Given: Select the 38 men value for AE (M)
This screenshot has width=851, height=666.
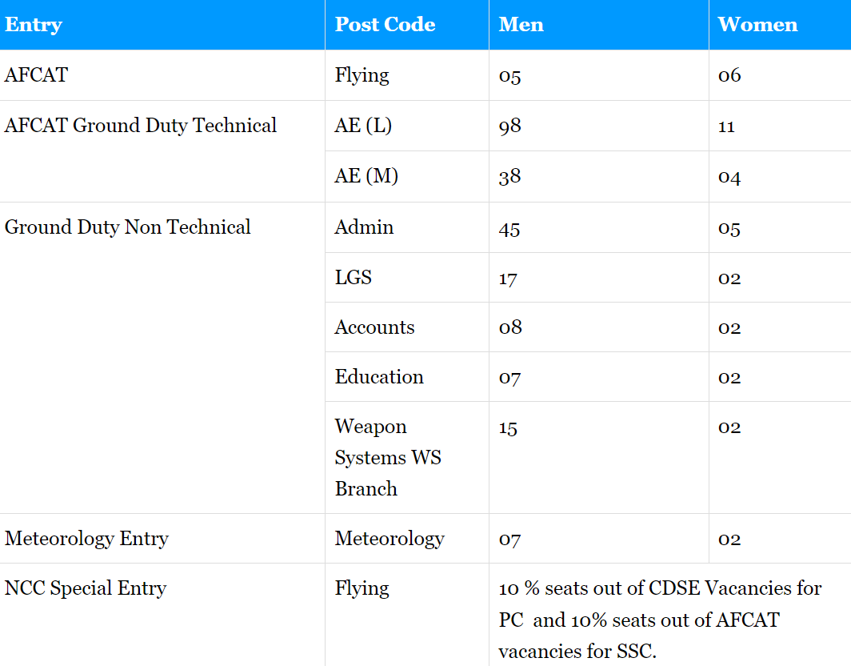Looking at the screenshot, I should click(509, 177).
